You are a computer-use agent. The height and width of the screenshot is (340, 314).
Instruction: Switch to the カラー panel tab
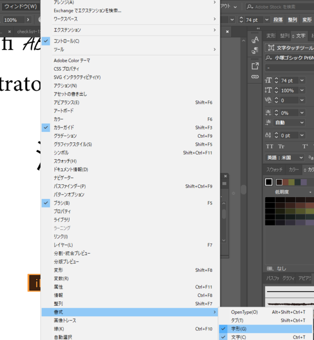point(294,170)
